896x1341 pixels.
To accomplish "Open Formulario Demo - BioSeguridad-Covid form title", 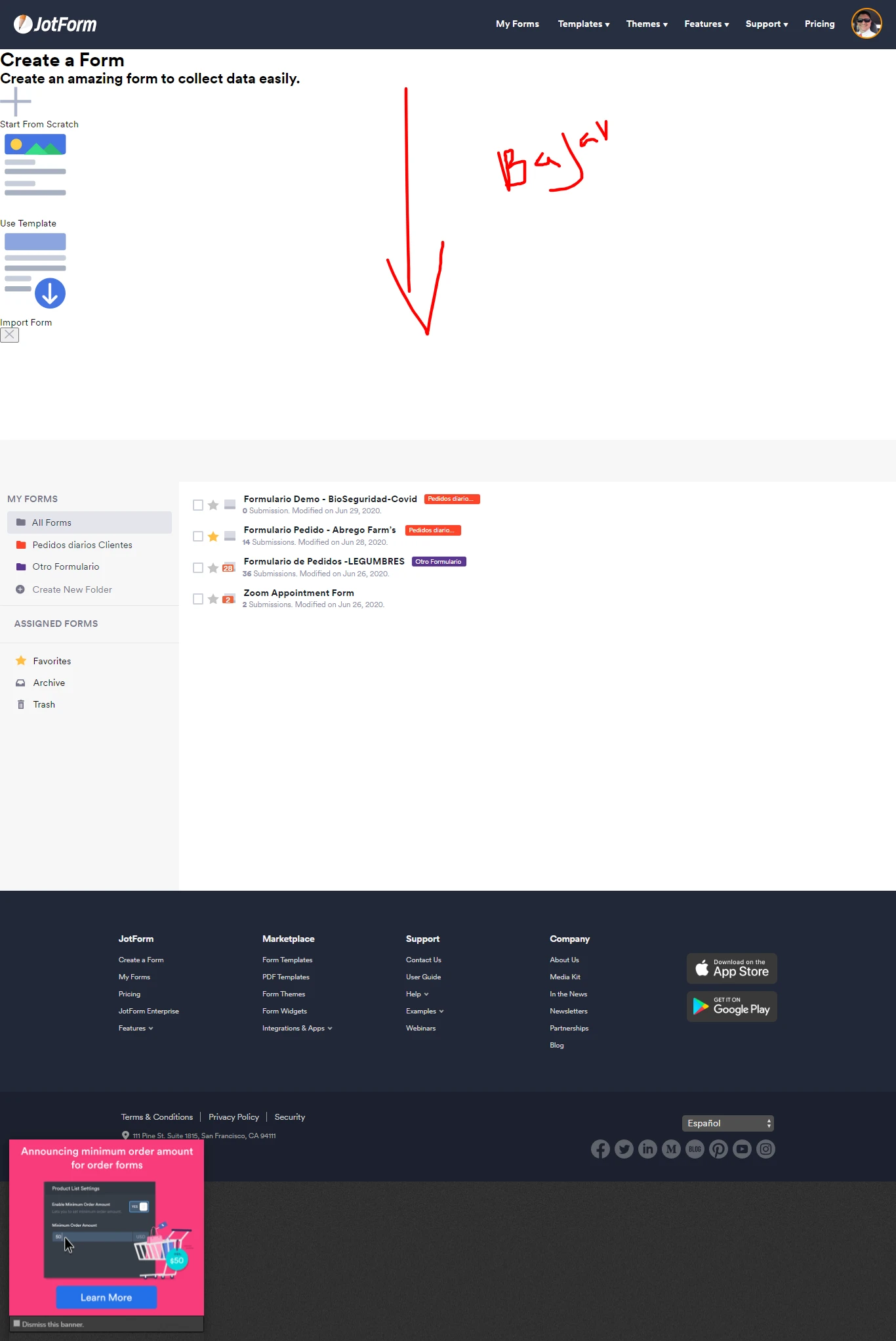I will point(330,499).
